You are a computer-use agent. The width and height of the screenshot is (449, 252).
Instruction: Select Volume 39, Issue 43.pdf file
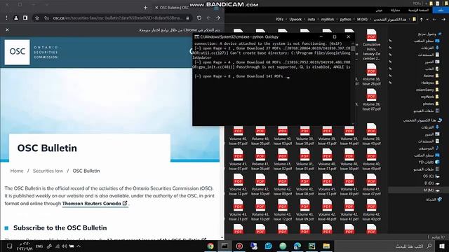click(x=371, y=134)
